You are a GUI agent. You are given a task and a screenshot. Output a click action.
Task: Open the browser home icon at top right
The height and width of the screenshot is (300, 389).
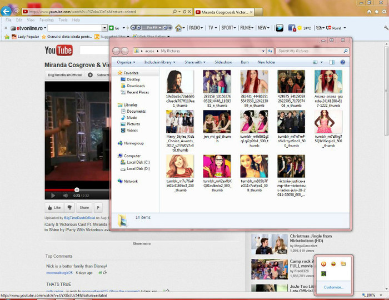(x=369, y=12)
